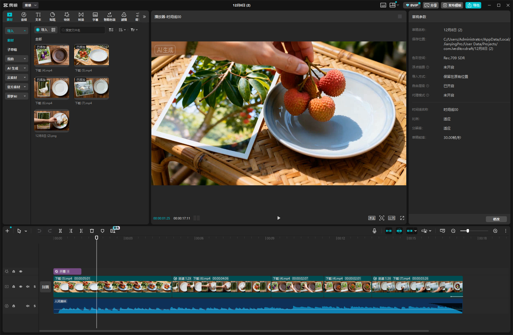This screenshot has height=335, width=513.
Task: Click the 修改 button in draft parameters
Action: [496, 219]
